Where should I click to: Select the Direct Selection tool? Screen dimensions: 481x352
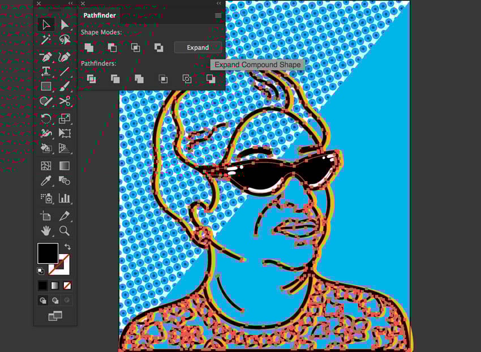coord(64,24)
